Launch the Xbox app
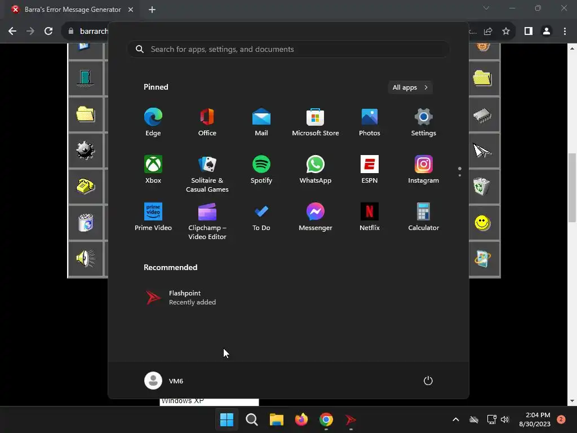577x433 pixels. (153, 170)
